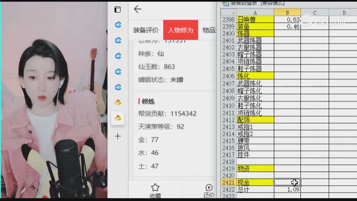Select the 挂件 cell
Image resolution: width=357 pixels, height=201 pixels.
click(255, 155)
